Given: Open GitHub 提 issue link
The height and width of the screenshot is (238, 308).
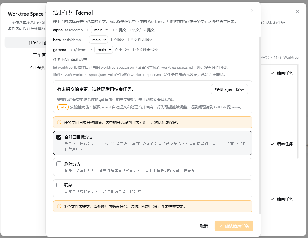Looking at the screenshot, I should [x=229, y=107].
